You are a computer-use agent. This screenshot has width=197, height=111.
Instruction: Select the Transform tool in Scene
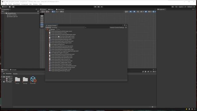pyautogui.click(x=42, y=27)
